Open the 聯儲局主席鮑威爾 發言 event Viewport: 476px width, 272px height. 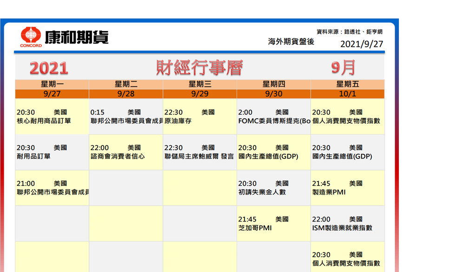[199, 157]
